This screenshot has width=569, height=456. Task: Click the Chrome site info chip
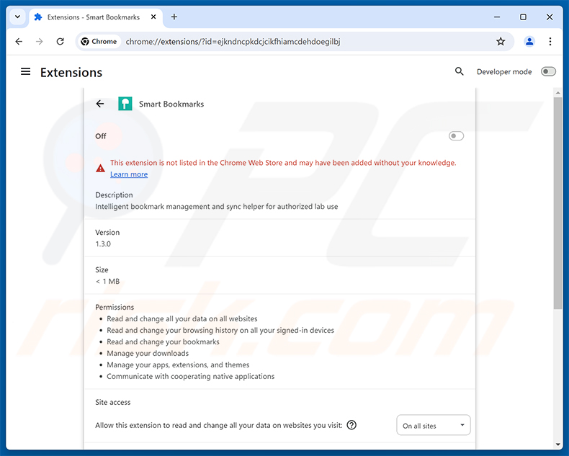[x=99, y=41]
